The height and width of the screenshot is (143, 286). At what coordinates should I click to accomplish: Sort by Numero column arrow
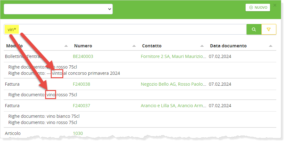[134, 46]
